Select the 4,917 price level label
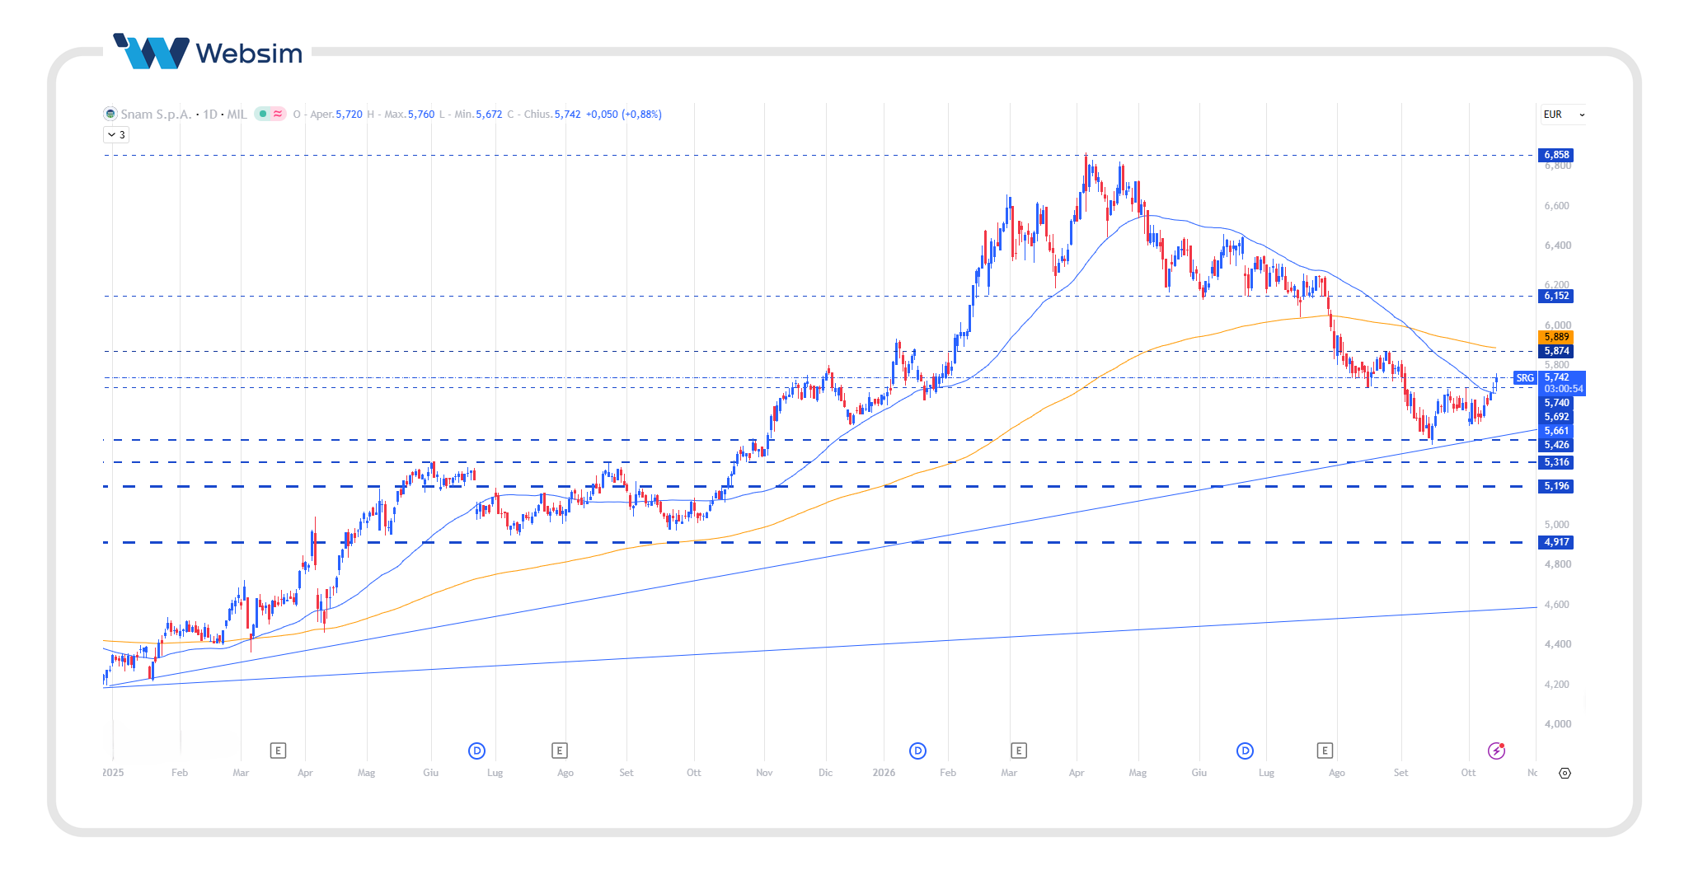Screen dimensions: 1689x884 [x=1556, y=542]
